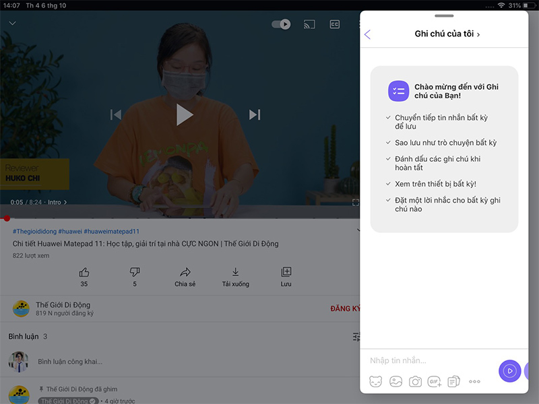This screenshot has width=539, height=404.
Task: Tap the purple checklist notes icon
Action: click(398, 91)
